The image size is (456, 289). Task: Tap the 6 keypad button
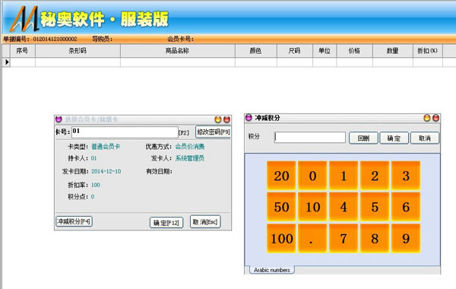pos(406,207)
